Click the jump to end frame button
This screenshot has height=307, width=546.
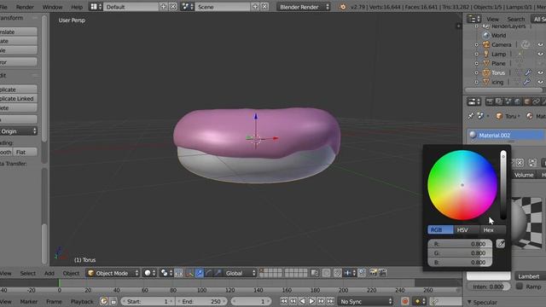click(330, 301)
